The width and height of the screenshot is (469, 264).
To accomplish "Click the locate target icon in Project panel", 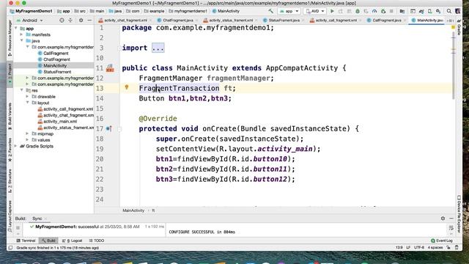I will [x=62, y=21].
